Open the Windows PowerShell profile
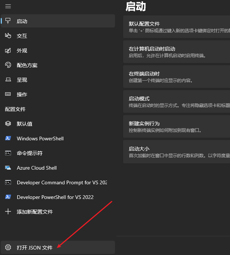Screen dimensions: 230x255 pos(40,138)
